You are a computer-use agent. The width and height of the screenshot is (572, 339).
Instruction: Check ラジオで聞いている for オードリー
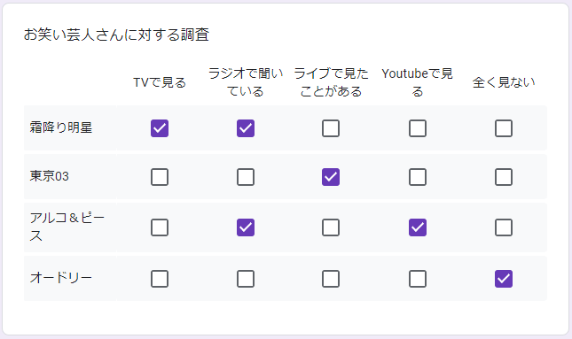[246, 279]
